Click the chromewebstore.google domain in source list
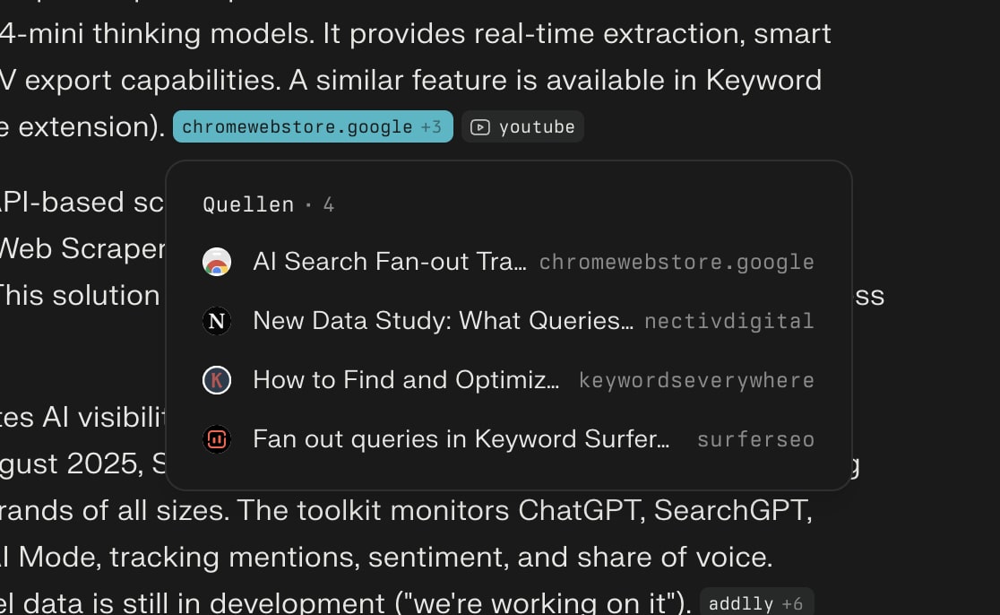 click(x=677, y=263)
